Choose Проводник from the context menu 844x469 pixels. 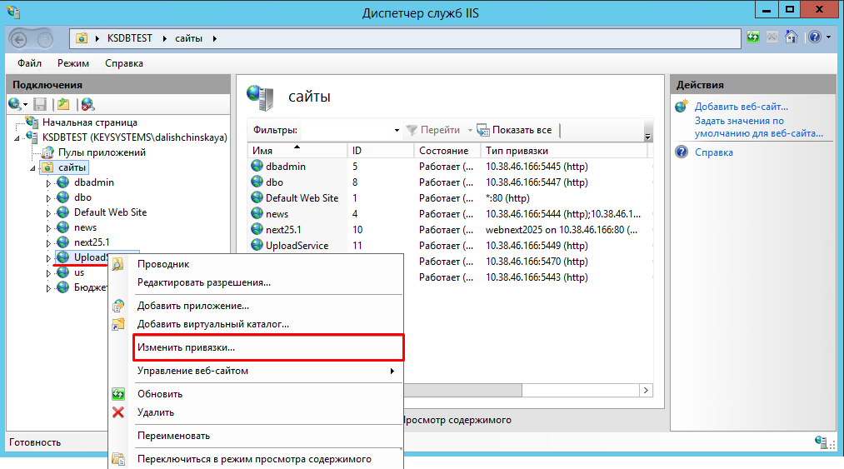point(256,264)
